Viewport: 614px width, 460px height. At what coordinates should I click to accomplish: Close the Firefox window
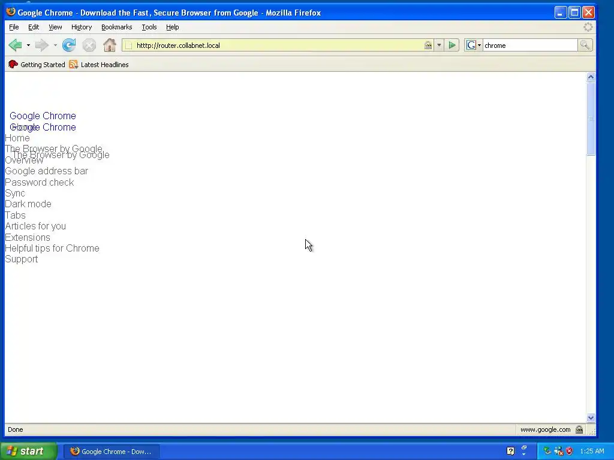[588, 13]
